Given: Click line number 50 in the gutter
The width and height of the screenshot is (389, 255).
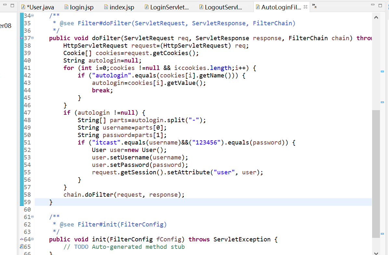Looking at the screenshot, I should point(27,135).
